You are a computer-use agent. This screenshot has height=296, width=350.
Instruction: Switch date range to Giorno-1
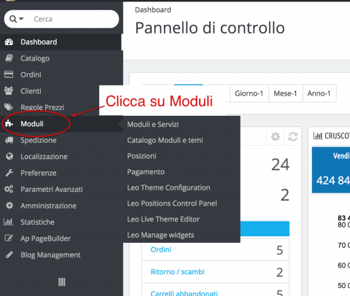coord(249,93)
